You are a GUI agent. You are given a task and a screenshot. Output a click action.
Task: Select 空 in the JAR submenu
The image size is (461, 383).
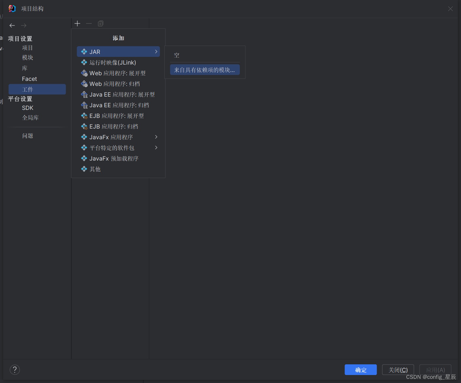point(205,55)
